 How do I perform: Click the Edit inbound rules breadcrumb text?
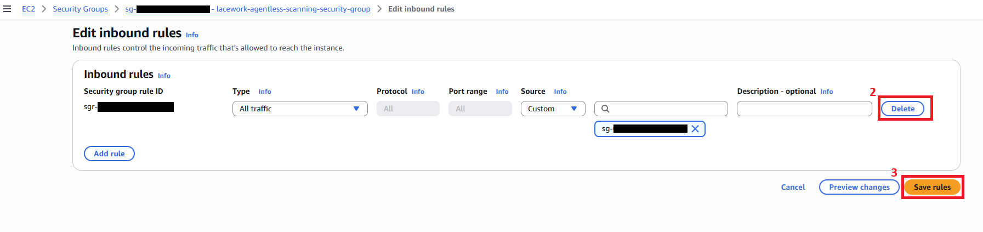click(421, 9)
